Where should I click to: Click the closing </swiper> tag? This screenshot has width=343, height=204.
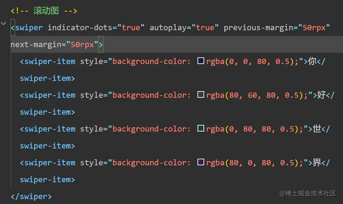coord(31,197)
